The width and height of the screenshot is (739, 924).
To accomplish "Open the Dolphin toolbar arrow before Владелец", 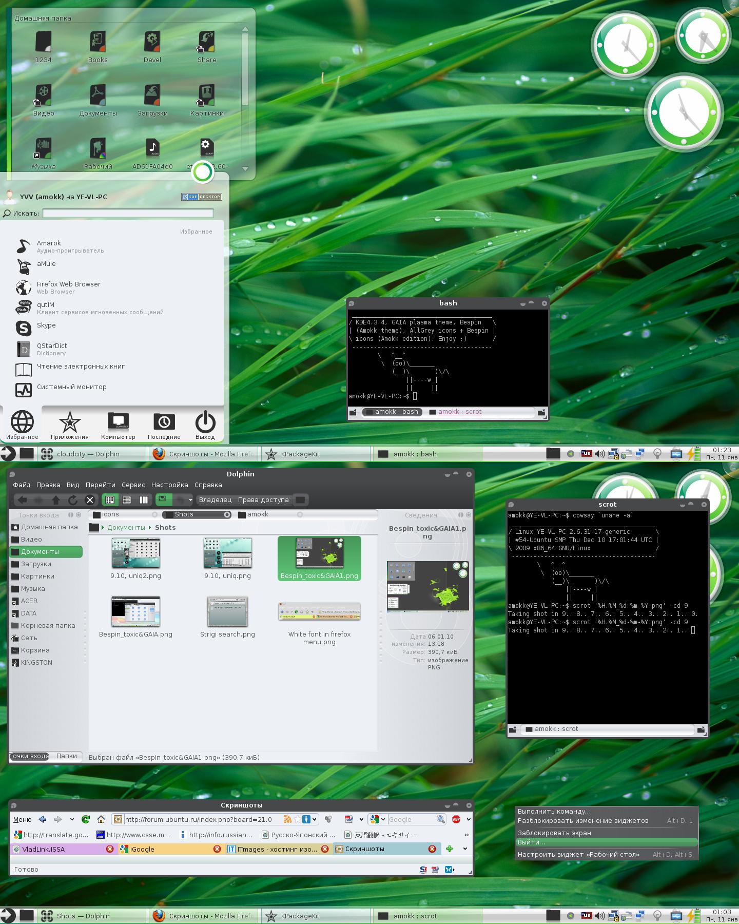I will pyautogui.click(x=190, y=500).
